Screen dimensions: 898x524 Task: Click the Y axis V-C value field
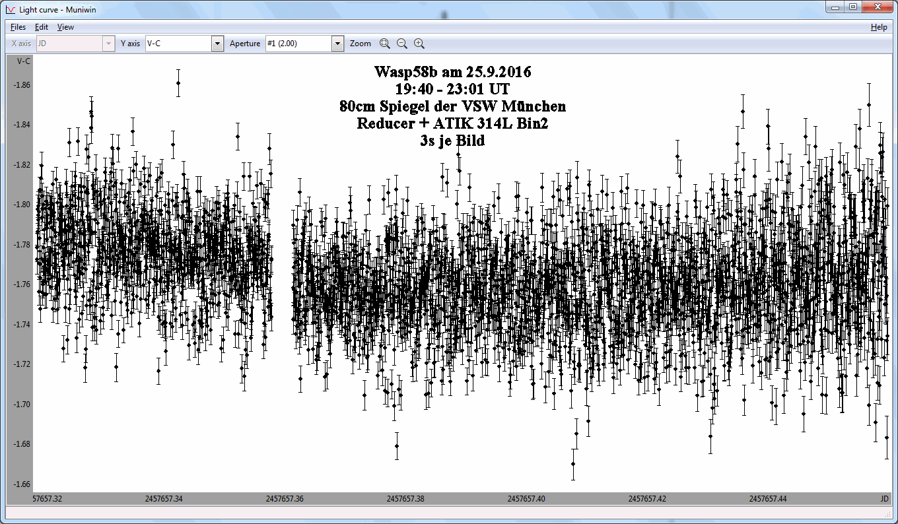[178, 44]
